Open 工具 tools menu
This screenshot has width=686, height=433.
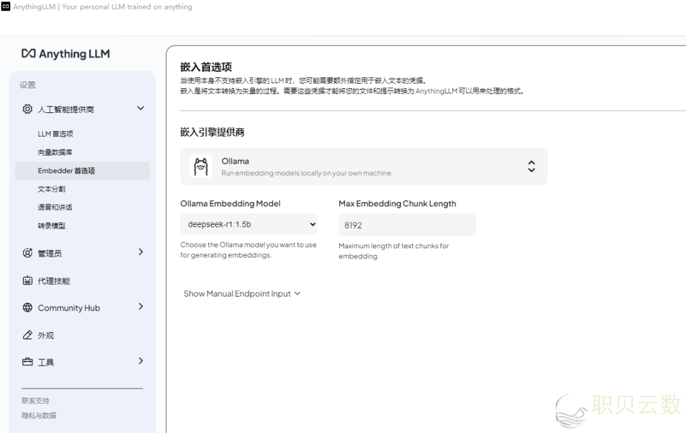point(46,362)
